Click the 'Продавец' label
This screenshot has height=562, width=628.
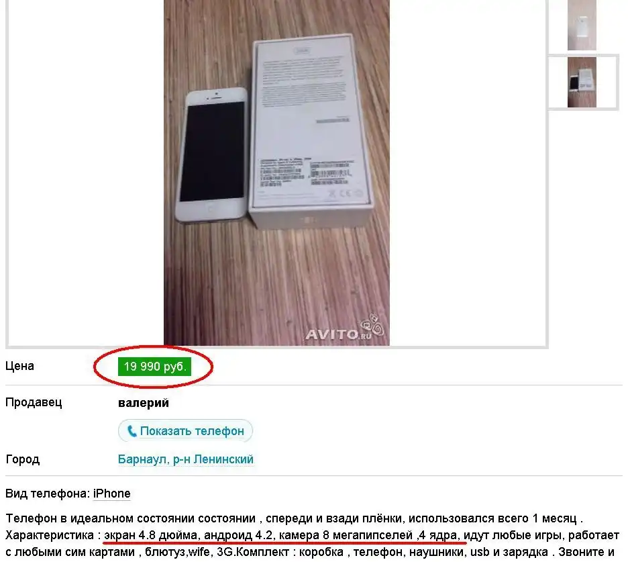[x=34, y=402]
